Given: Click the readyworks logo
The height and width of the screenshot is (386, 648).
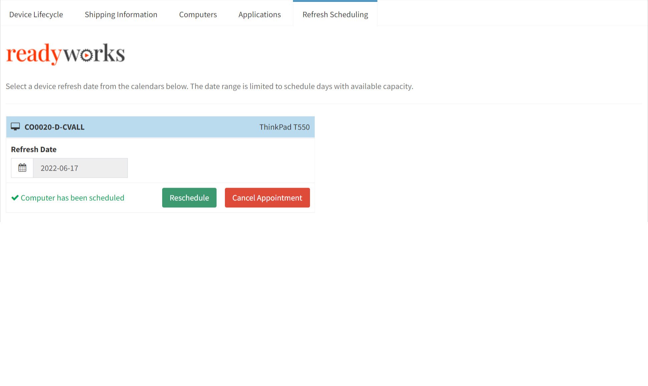Looking at the screenshot, I should (x=65, y=54).
